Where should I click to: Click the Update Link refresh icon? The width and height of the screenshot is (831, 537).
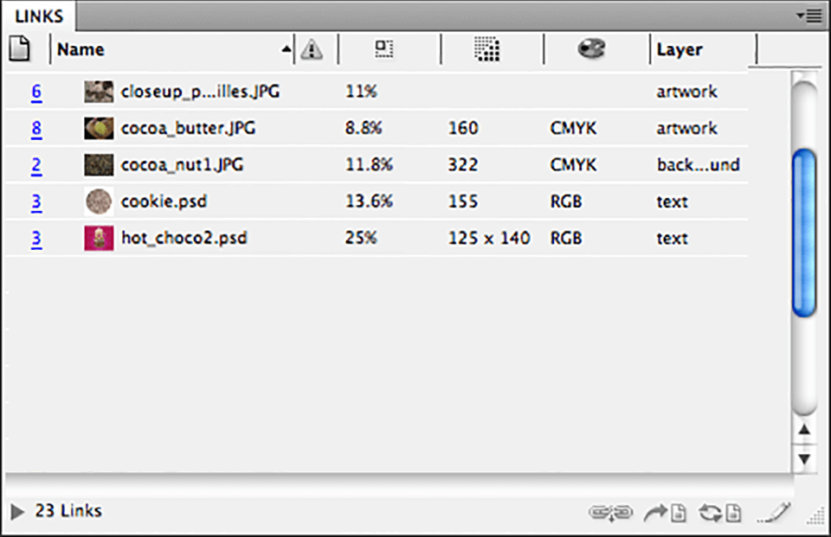[x=718, y=512]
